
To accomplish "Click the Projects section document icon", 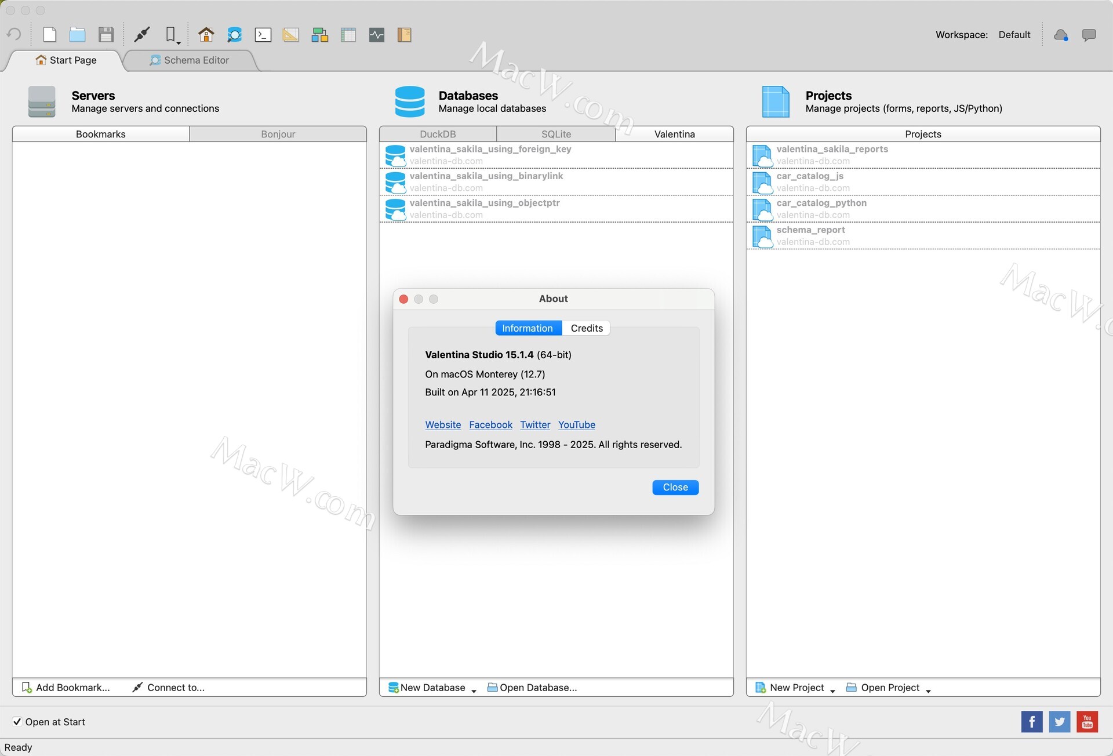I will point(776,101).
